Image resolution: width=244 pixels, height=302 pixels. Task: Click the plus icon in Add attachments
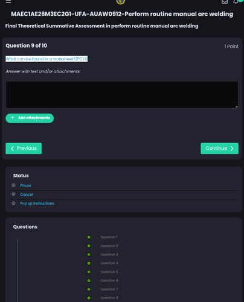pos(13,118)
